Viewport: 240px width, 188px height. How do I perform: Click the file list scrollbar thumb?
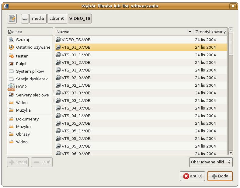tap(231, 44)
